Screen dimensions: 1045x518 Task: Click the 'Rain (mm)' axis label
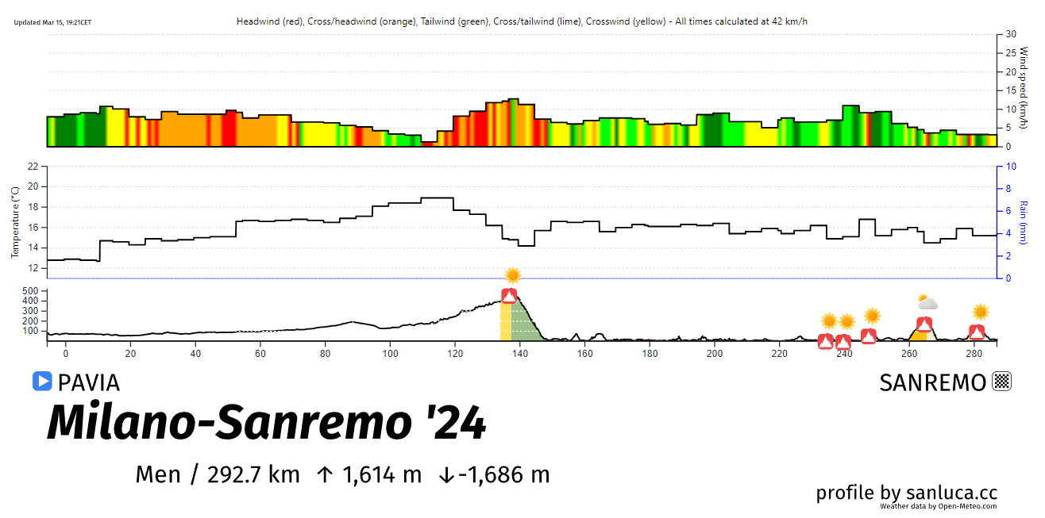(1024, 222)
